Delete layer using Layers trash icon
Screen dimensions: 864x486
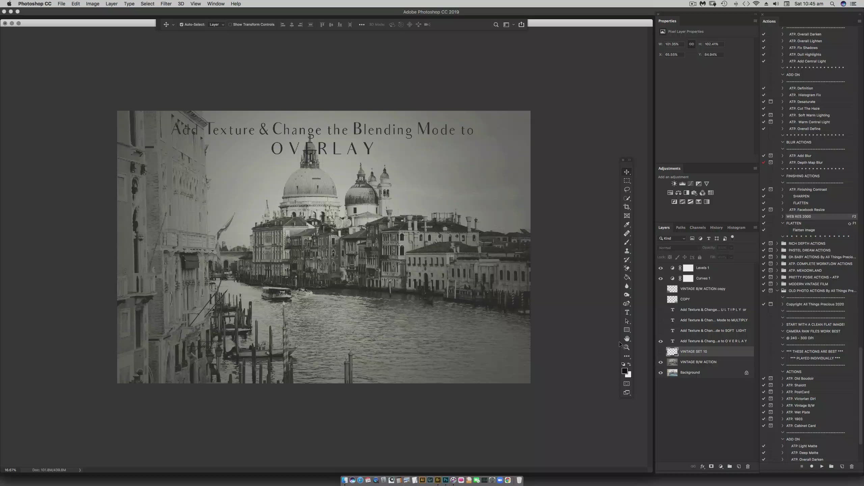[748, 466]
